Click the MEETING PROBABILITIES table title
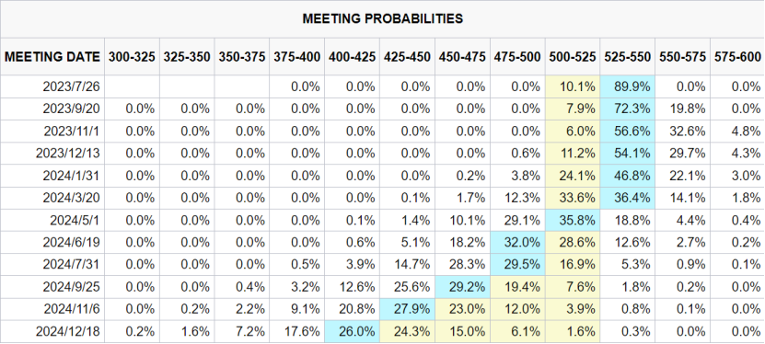Screen dimensions: 765x344 [x=383, y=18]
